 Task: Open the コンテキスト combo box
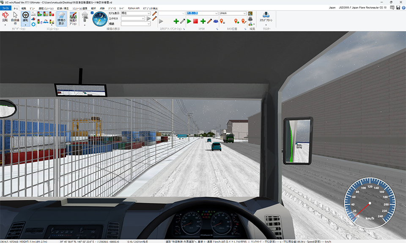(133, 19)
